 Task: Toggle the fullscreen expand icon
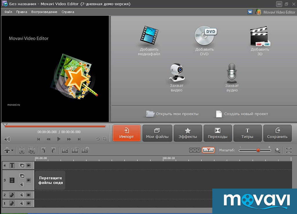pyautogui.click(x=289, y=150)
